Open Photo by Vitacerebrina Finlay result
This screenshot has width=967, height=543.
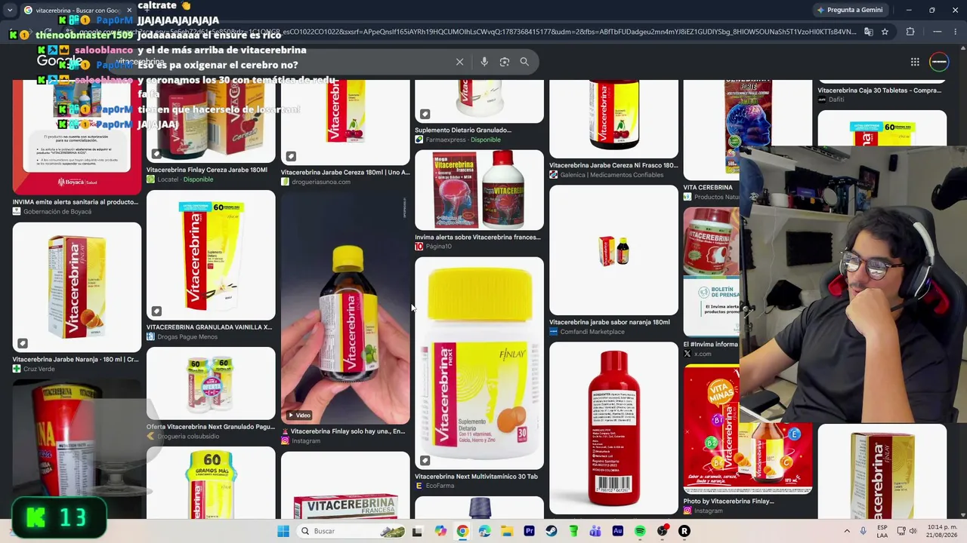728,501
